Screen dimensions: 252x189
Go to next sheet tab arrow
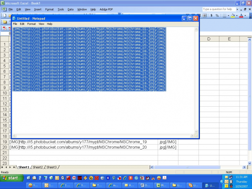click(10, 167)
